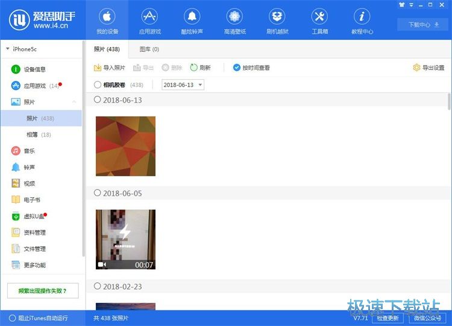Open 下载中心 download center
Screen dimensions: 452x326
coord(423,25)
